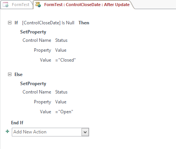
Task: Click the Then keyword
Action: (x=84, y=23)
